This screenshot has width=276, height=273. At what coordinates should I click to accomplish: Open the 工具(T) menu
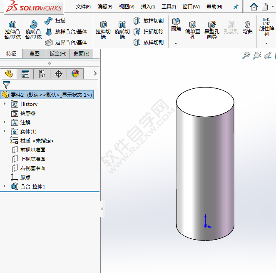169,7
